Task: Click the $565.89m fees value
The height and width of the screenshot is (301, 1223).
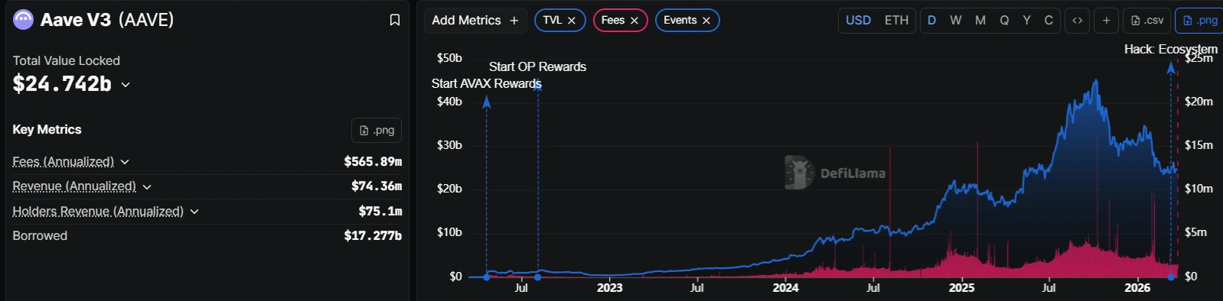Action: (x=373, y=162)
